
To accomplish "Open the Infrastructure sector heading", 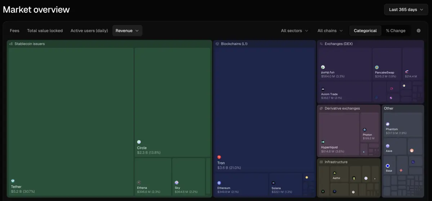I will [336, 162].
